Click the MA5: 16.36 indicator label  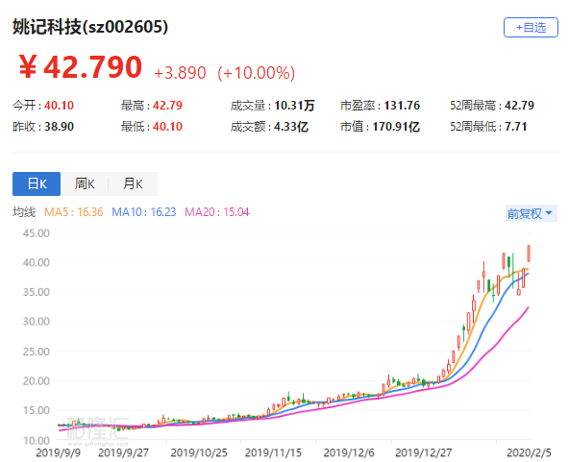(x=74, y=211)
